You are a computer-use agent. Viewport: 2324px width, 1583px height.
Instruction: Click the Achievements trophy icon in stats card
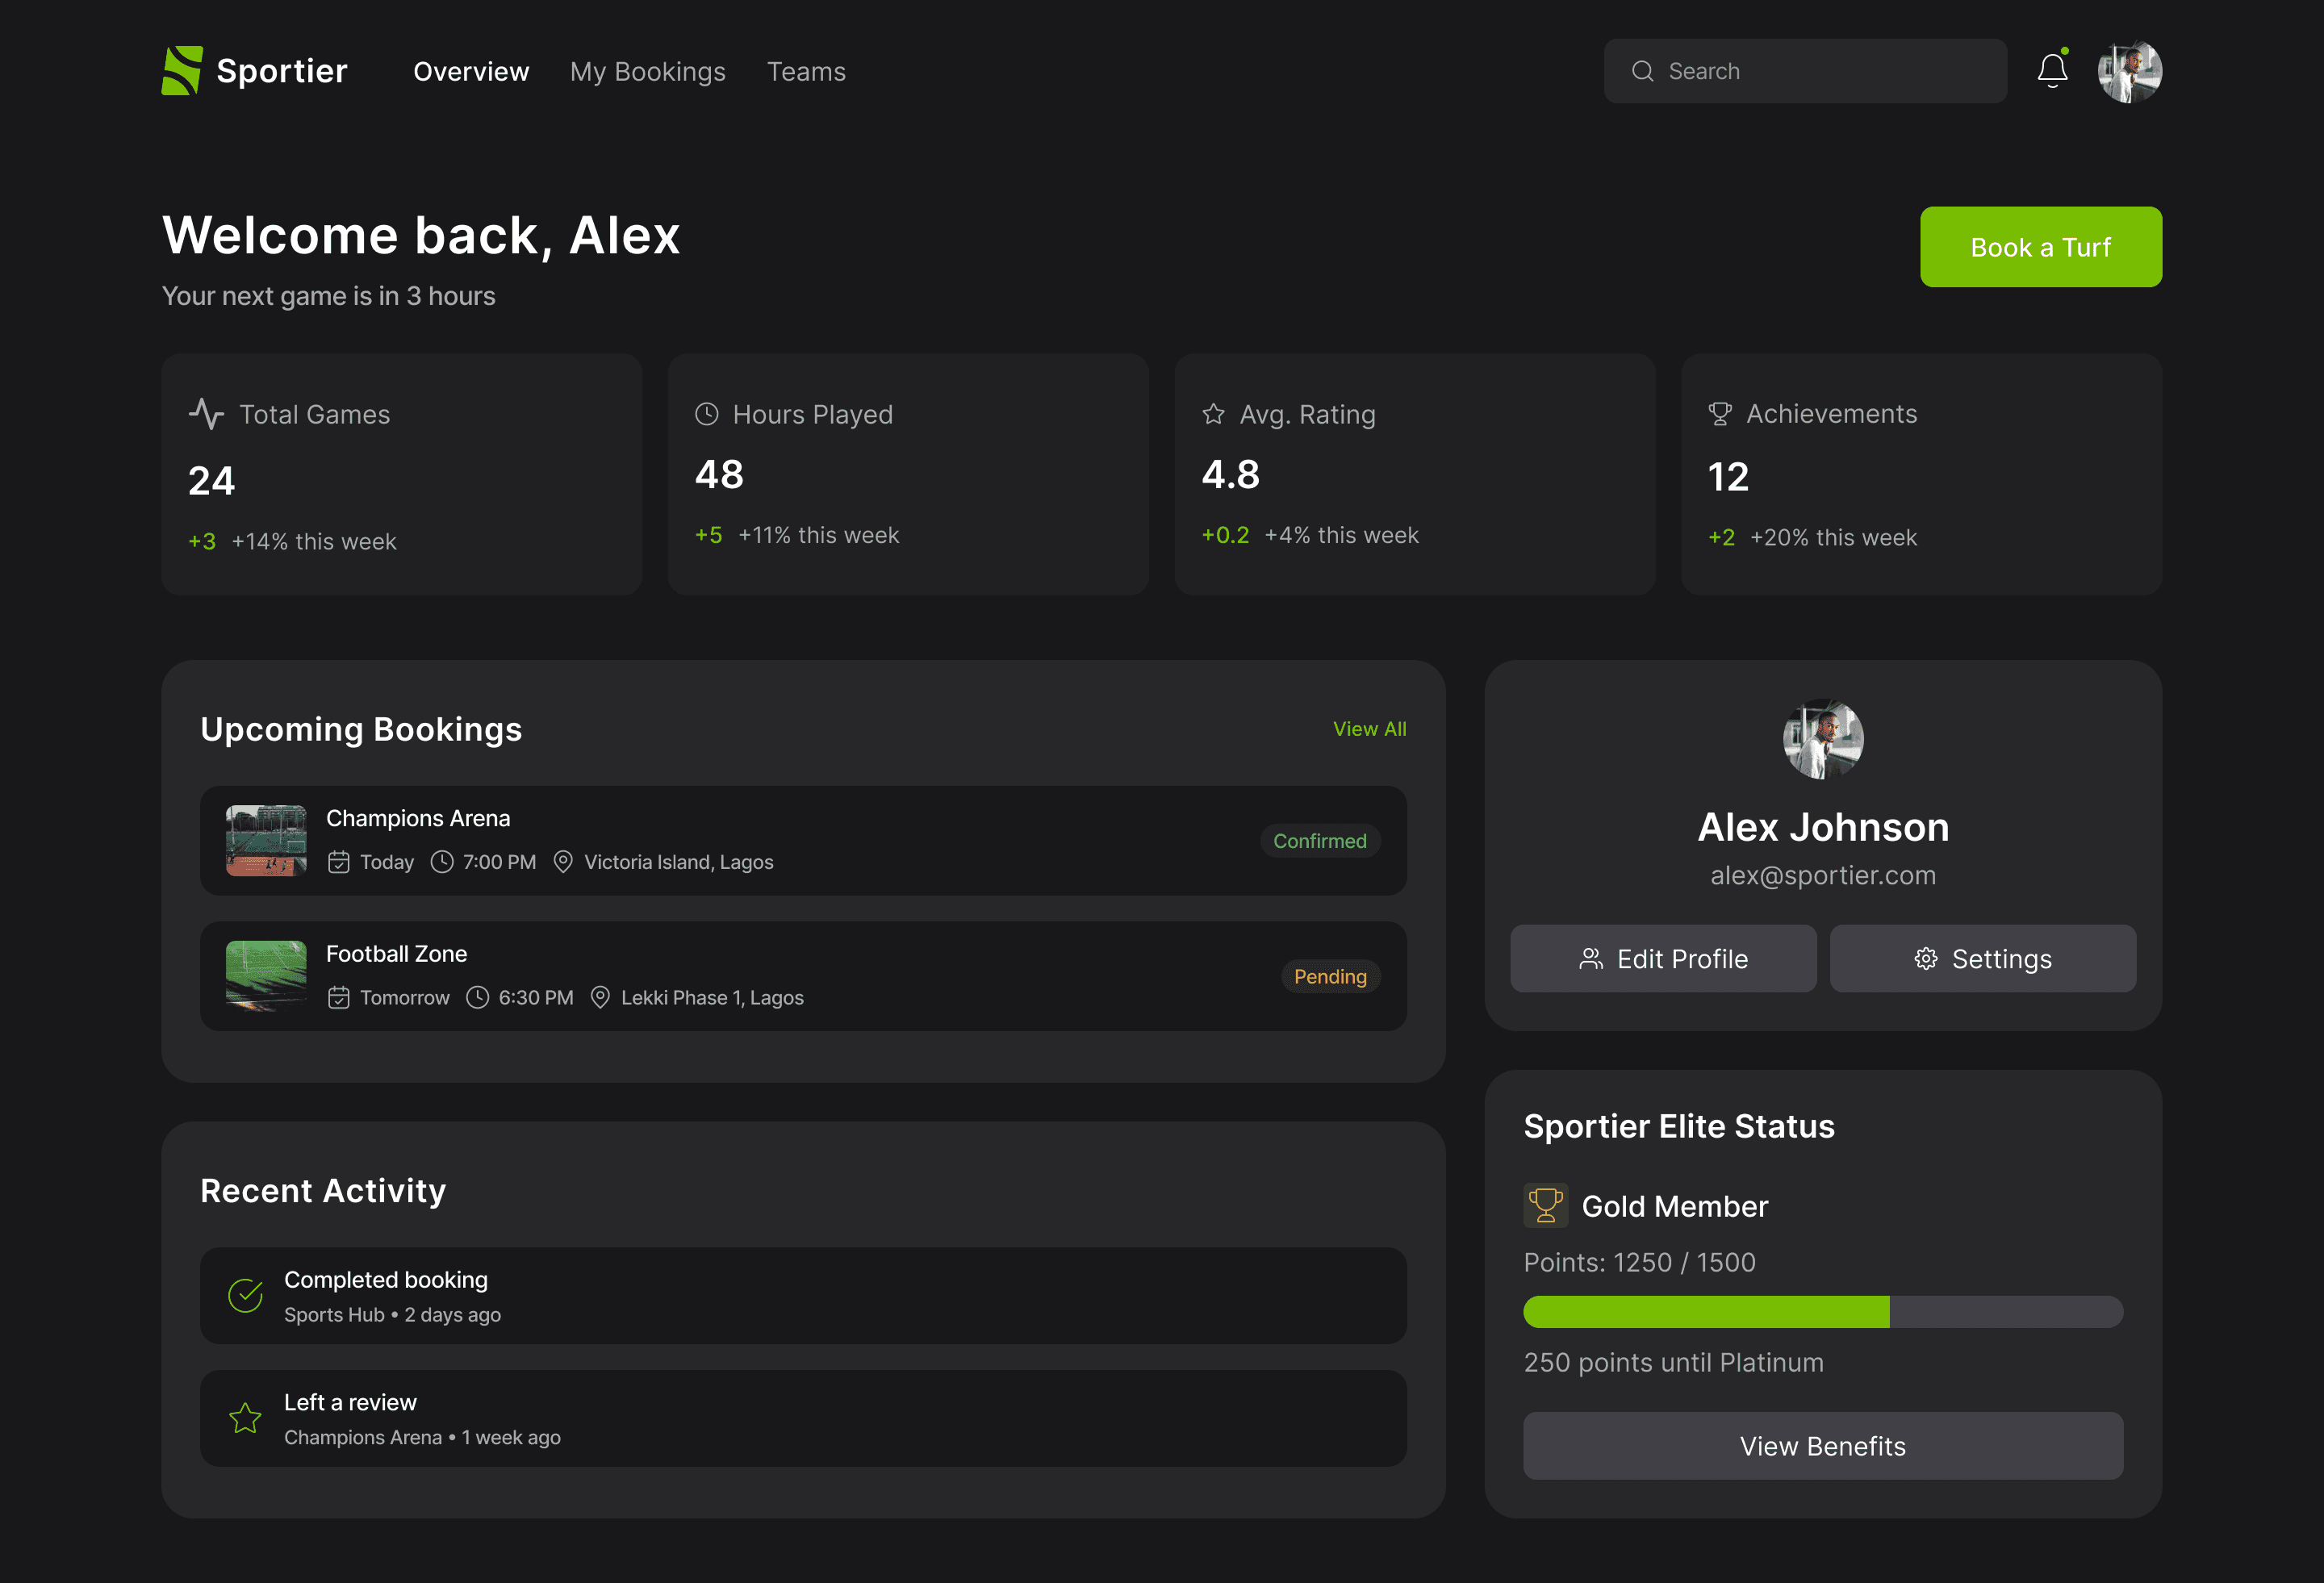(x=1720, y=414)
